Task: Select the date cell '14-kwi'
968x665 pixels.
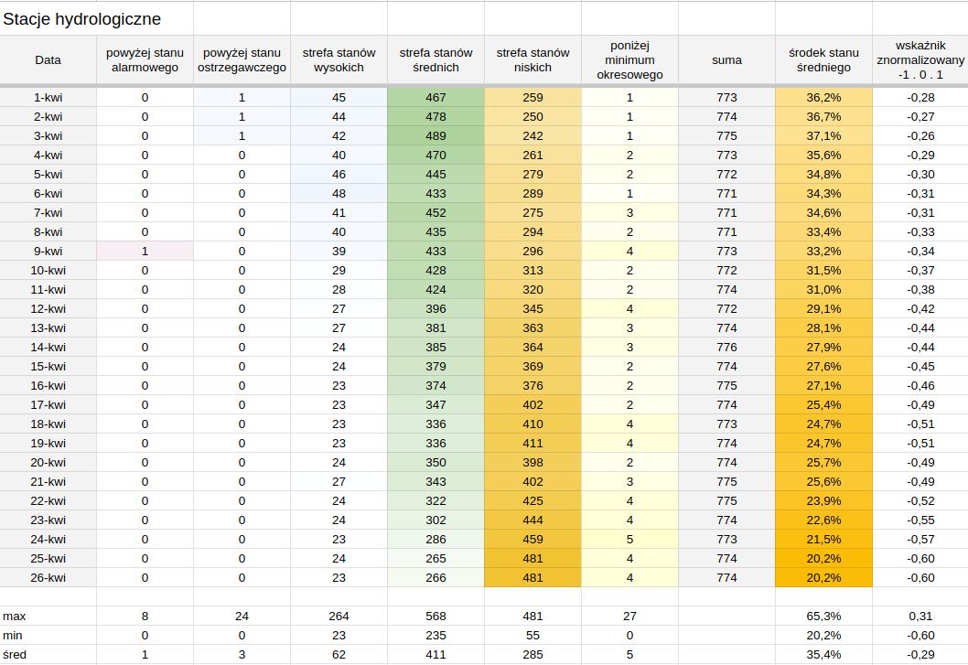Action: pos(48,347)
